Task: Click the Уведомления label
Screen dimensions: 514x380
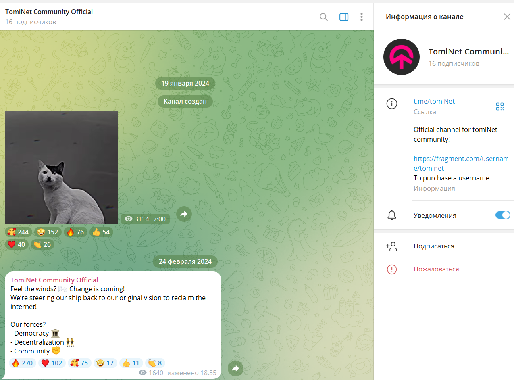Action: pyautogui.click(x=435, y=215)
